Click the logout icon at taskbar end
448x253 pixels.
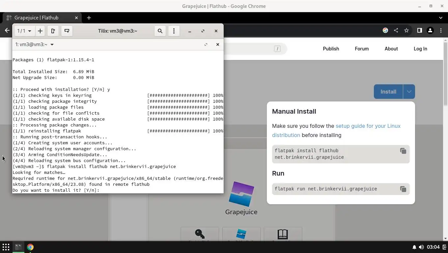coord(445,247)
